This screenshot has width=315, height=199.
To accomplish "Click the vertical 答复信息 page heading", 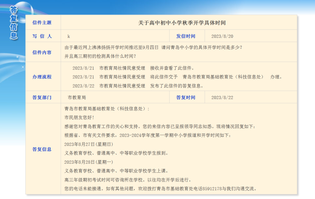I will 13,23.
